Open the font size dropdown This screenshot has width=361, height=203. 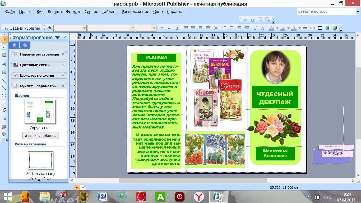point(154,28)
